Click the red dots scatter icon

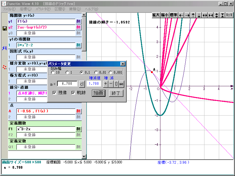(x=5, y=67)
